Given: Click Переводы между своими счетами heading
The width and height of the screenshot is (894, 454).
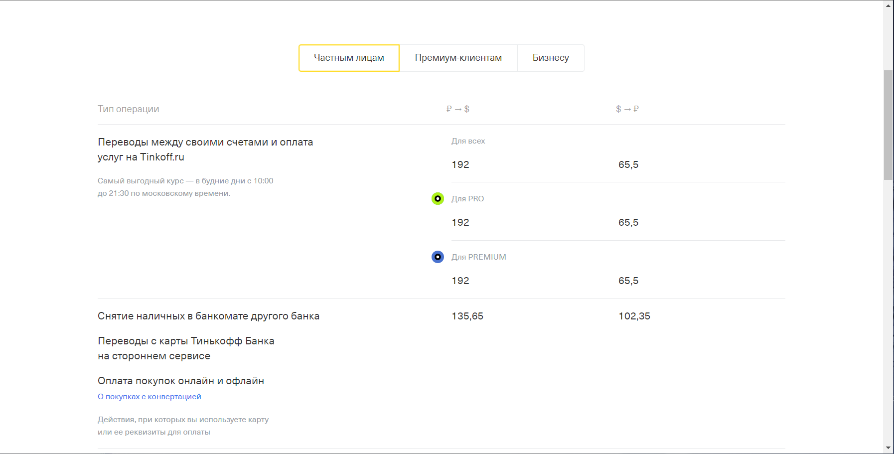Looking at the screenshot, I should click(205, 150).
